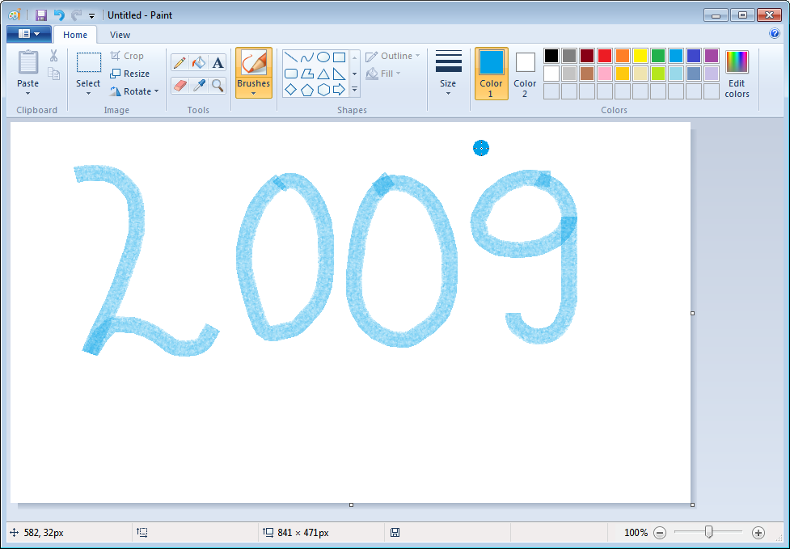Screen dimensions: 790x549
Task: Toggle Color 2 as active color
Action: 525,74
